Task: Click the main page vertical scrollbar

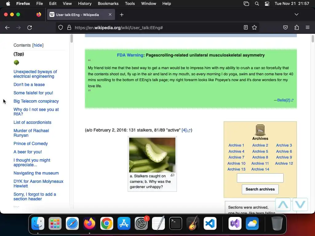Action: click(313, 38)
